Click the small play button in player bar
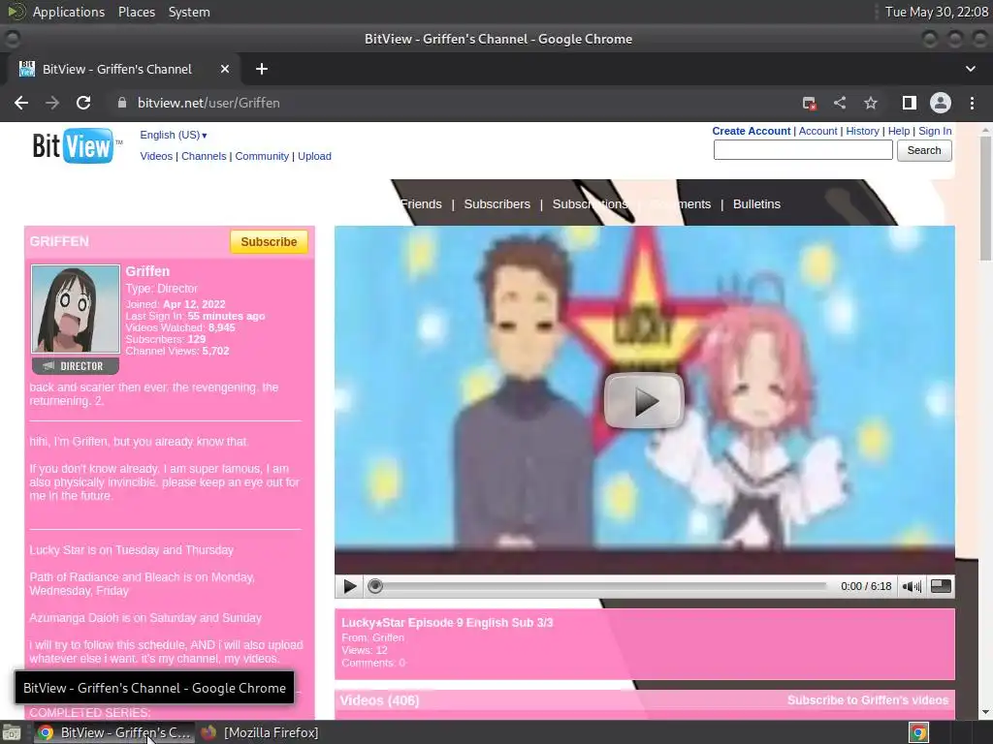 click(349, 586)
